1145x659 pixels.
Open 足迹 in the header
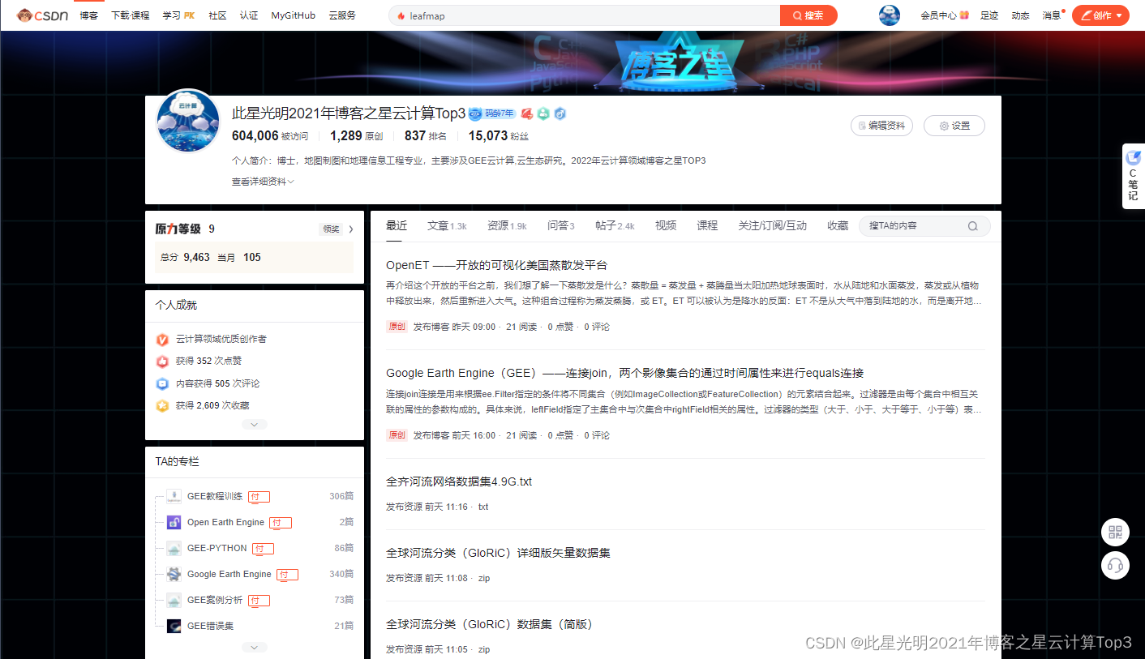989,15
